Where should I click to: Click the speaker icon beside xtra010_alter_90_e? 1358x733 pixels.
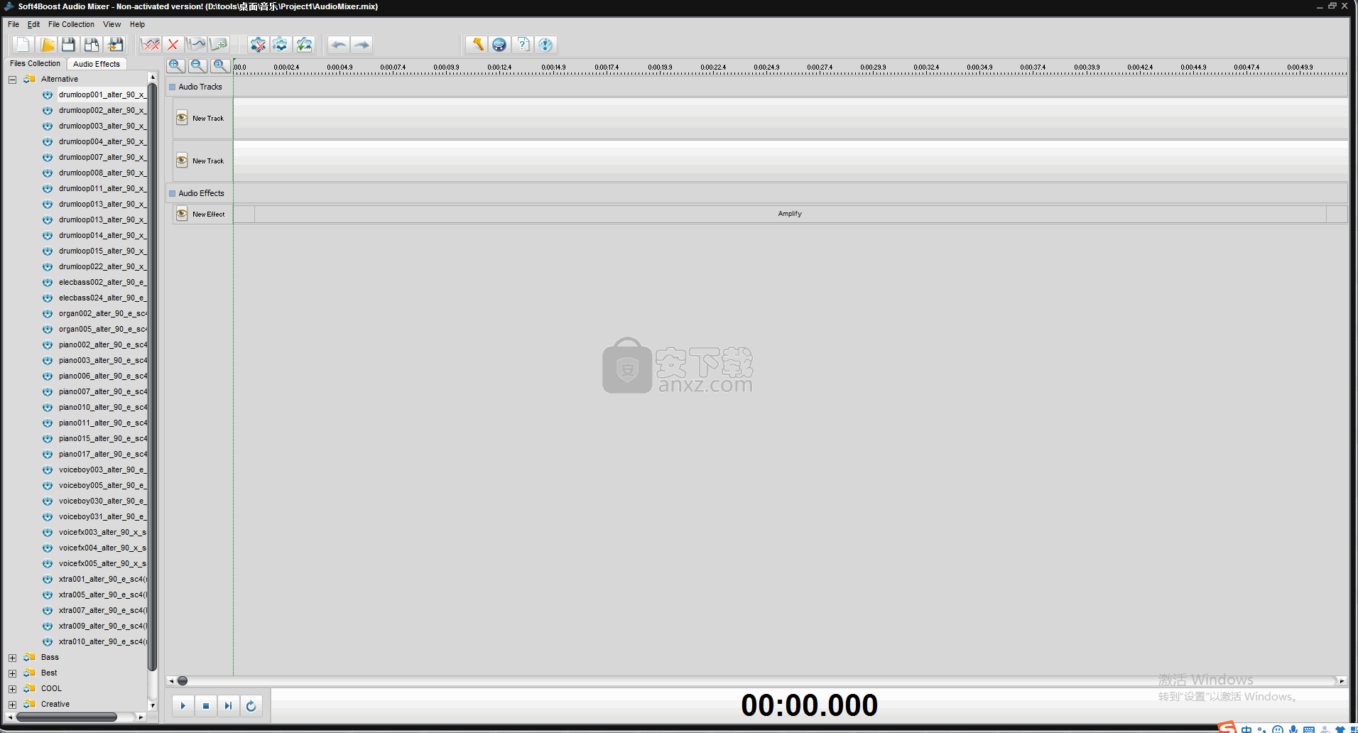[x=48, y=642]
